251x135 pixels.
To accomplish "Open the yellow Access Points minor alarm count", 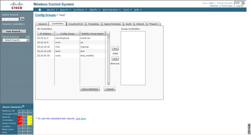I will 30,123.
